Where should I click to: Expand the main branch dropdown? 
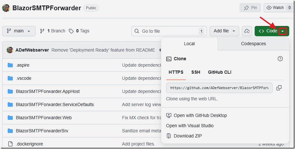click(x=19, y=31)
